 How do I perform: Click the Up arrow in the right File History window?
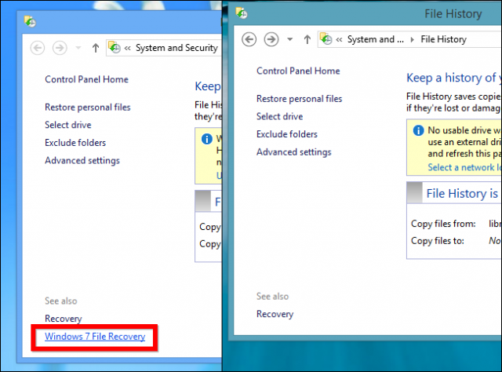(307, 39)
